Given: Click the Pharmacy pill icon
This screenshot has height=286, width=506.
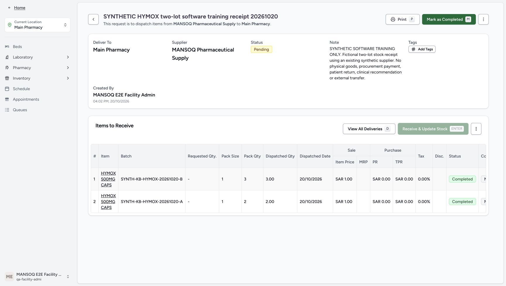Looking at the screenshot, I should [x=7, y=68].
